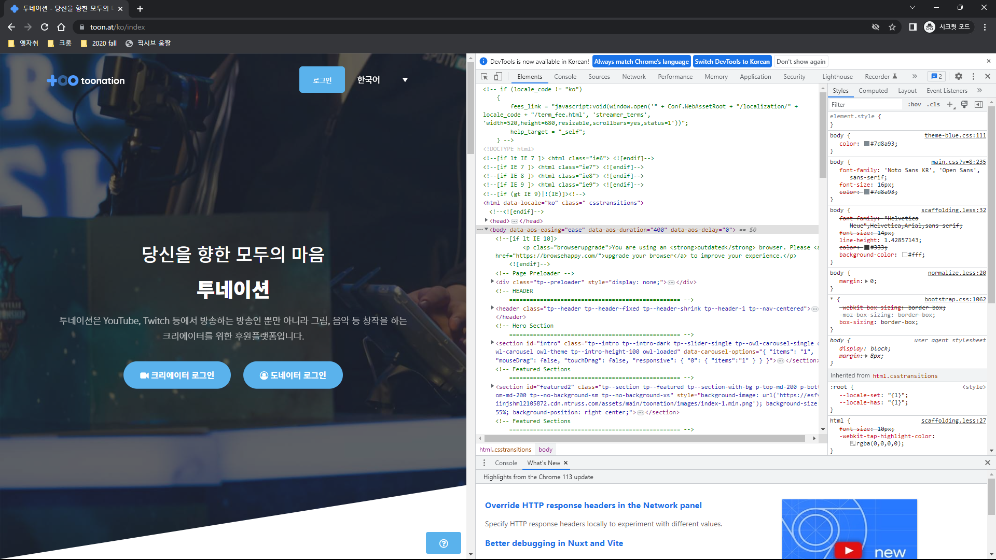The image size is (996, 560).
Task: Click the 크리에이터 로그인 button
Action: point(177,375)
